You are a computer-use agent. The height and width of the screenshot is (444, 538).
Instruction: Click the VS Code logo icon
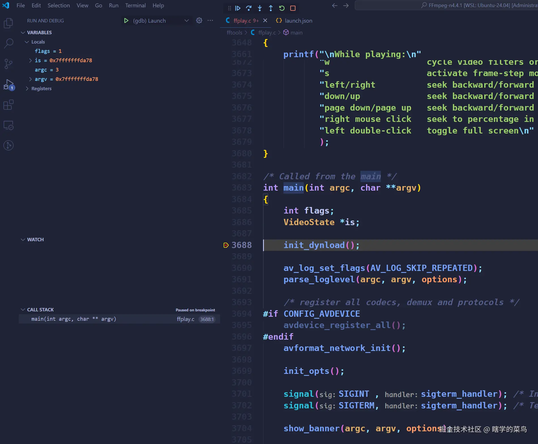click(6, 5)
